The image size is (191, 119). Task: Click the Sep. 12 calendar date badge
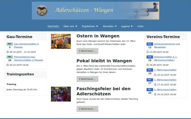tap(150, 45)
